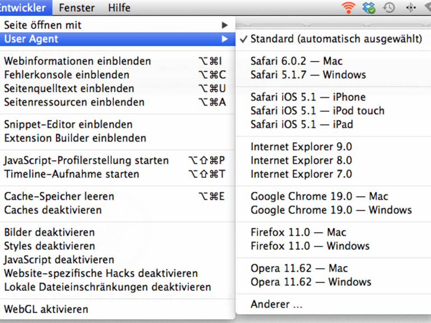This screenshot has height=323, width=431.
Task: Open the Bluetooth status icon
Action: pos(410,7)
